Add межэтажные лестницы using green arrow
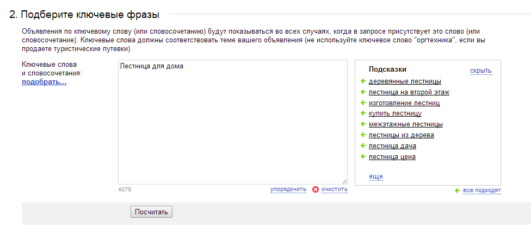Screen dimensions: 531x235 pos(363,124)
